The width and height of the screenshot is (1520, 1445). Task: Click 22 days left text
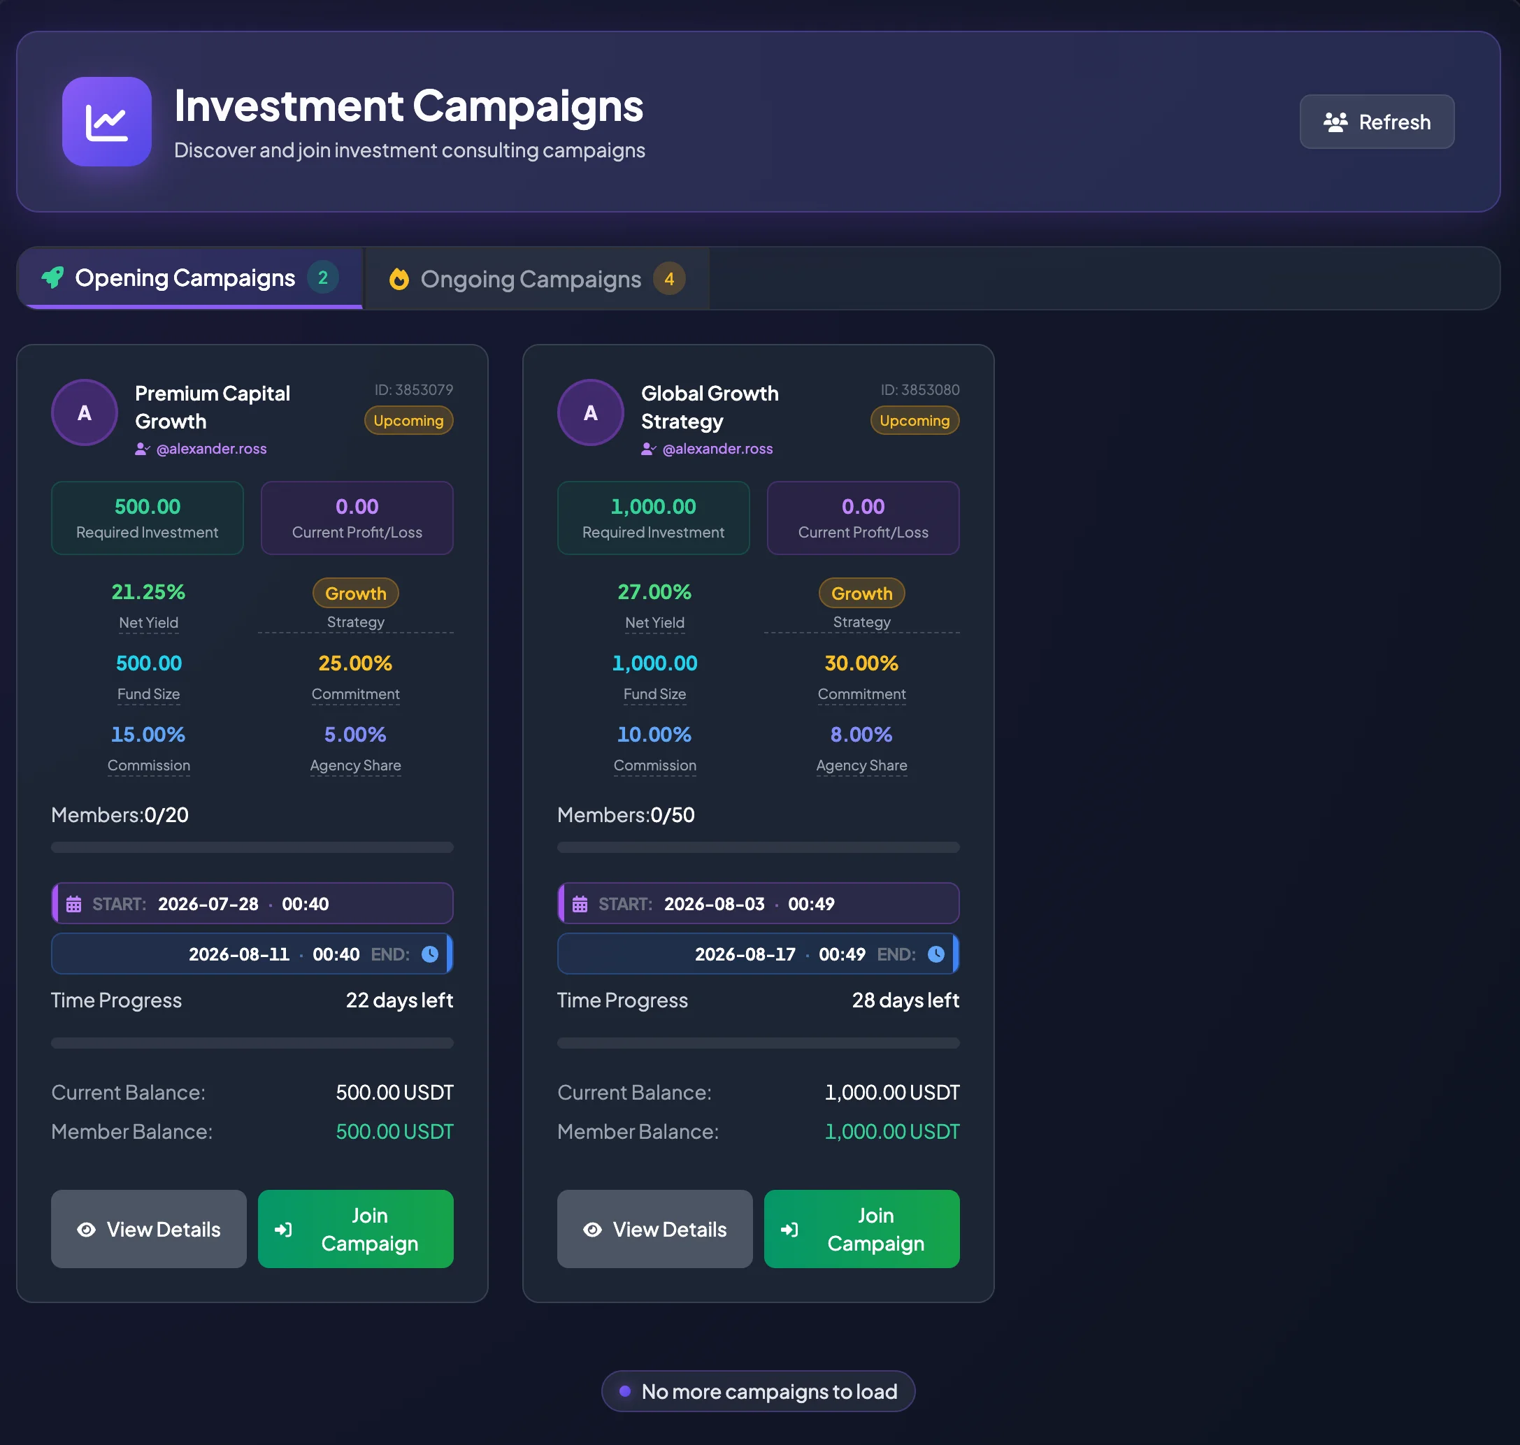(400, 1000)
